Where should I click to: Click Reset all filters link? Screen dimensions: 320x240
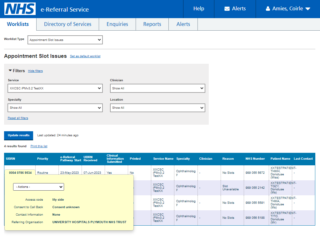click(18, 118)
